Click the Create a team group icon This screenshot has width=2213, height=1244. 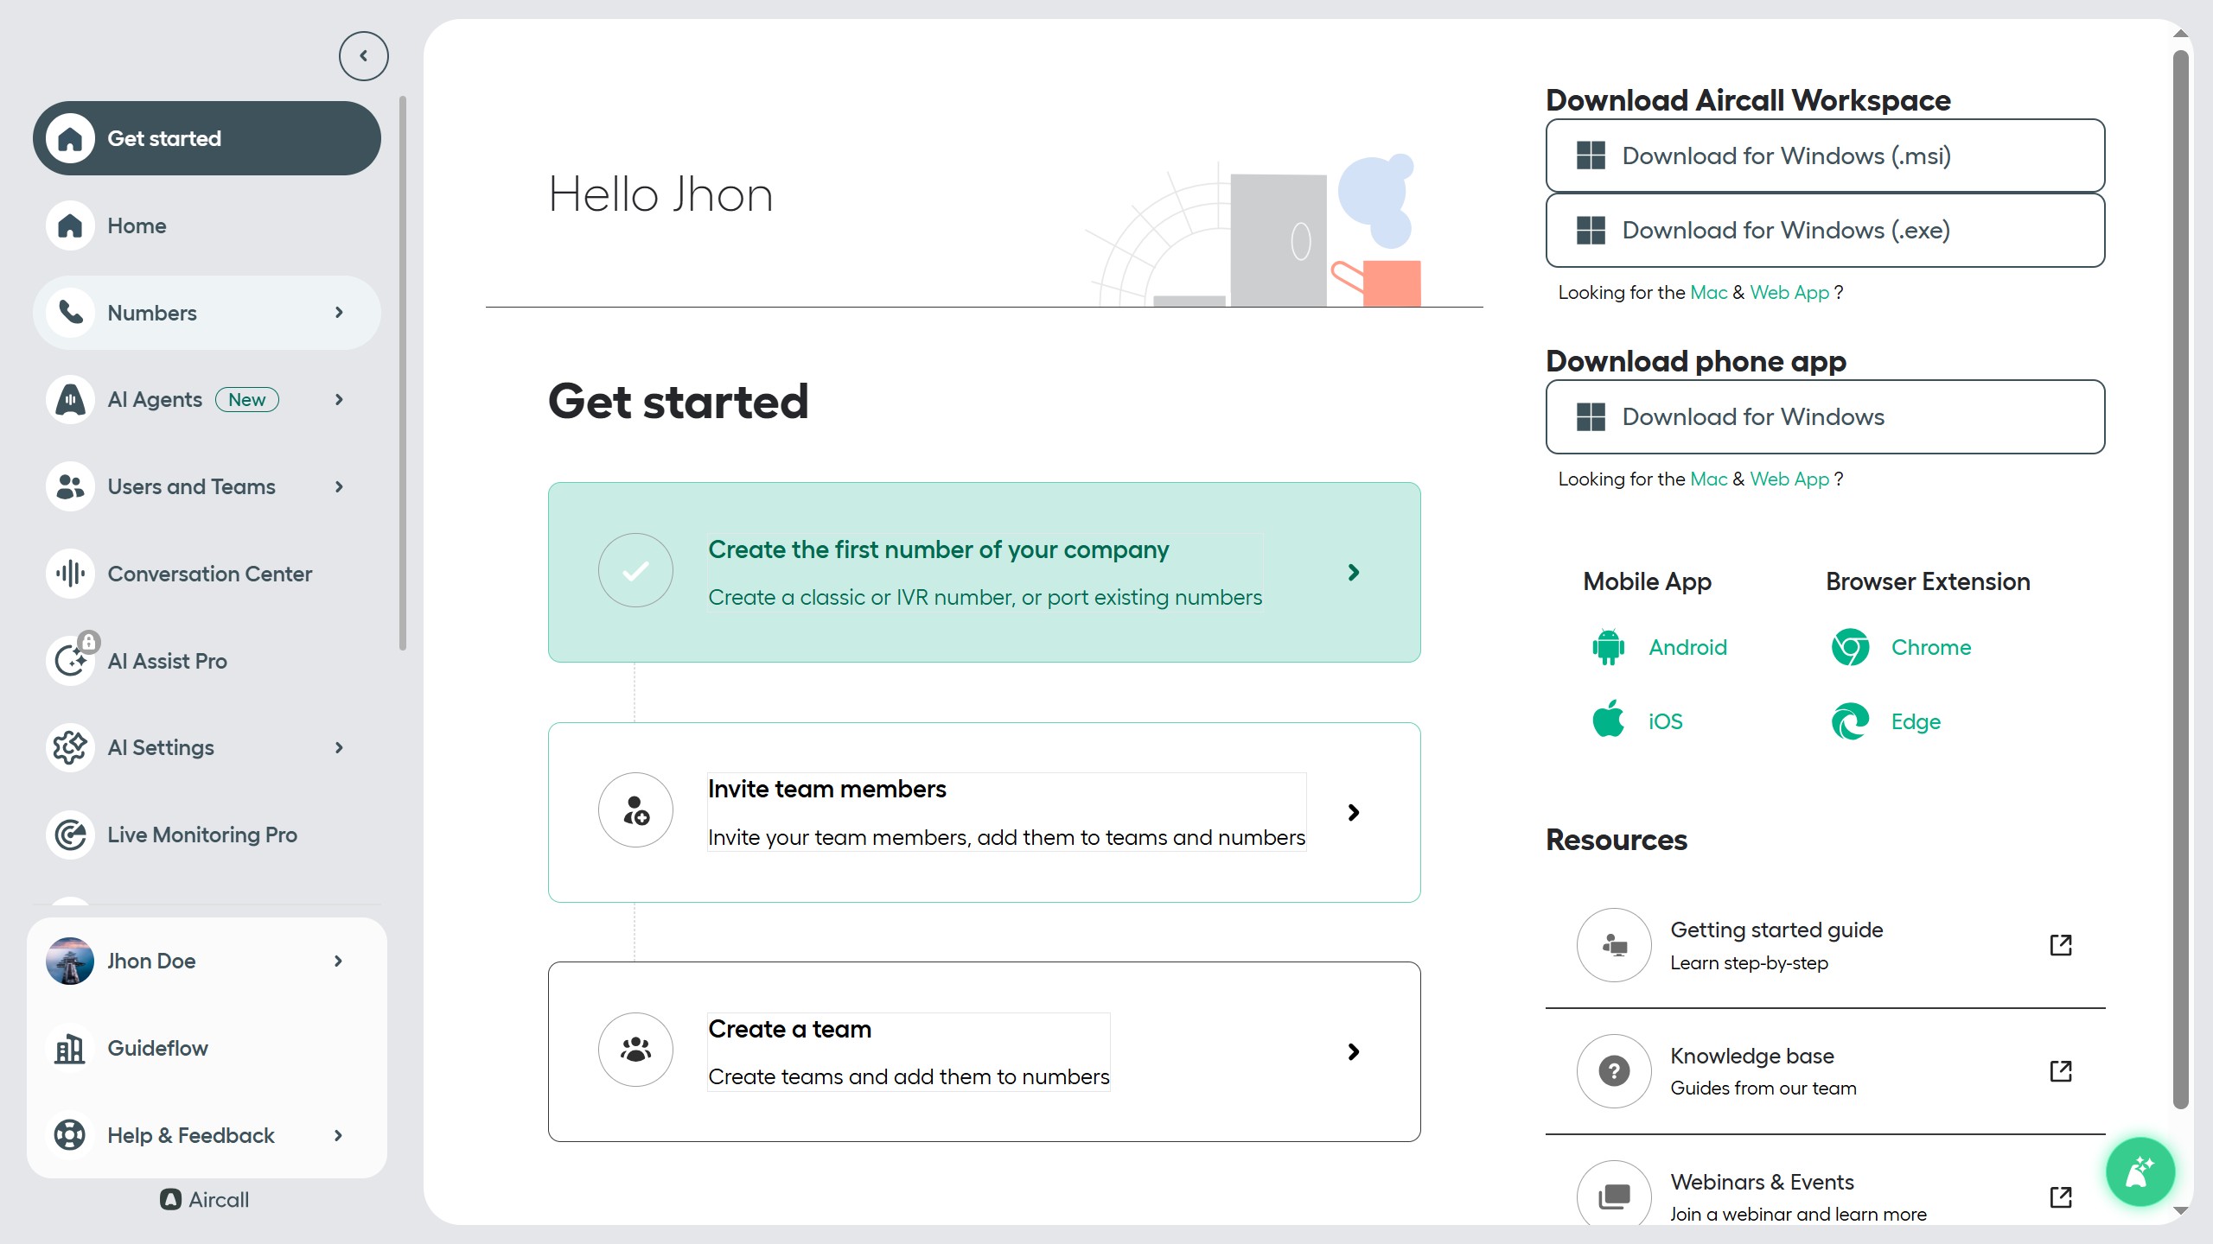pyautogui.click(x=635, y=1050)
